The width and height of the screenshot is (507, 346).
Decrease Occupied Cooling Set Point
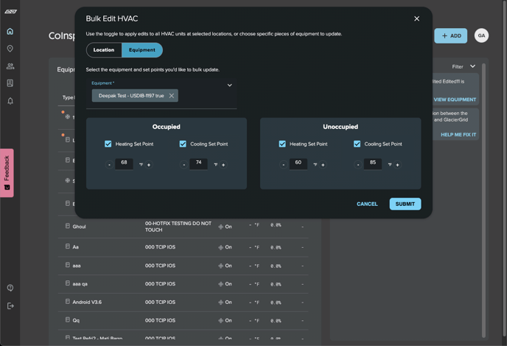coord(184,165)
